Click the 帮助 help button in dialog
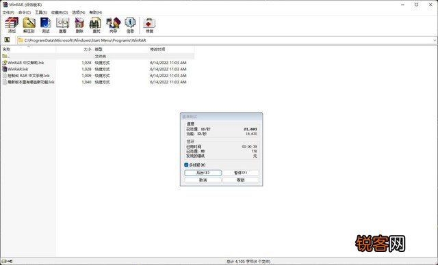 click(240, 180)
